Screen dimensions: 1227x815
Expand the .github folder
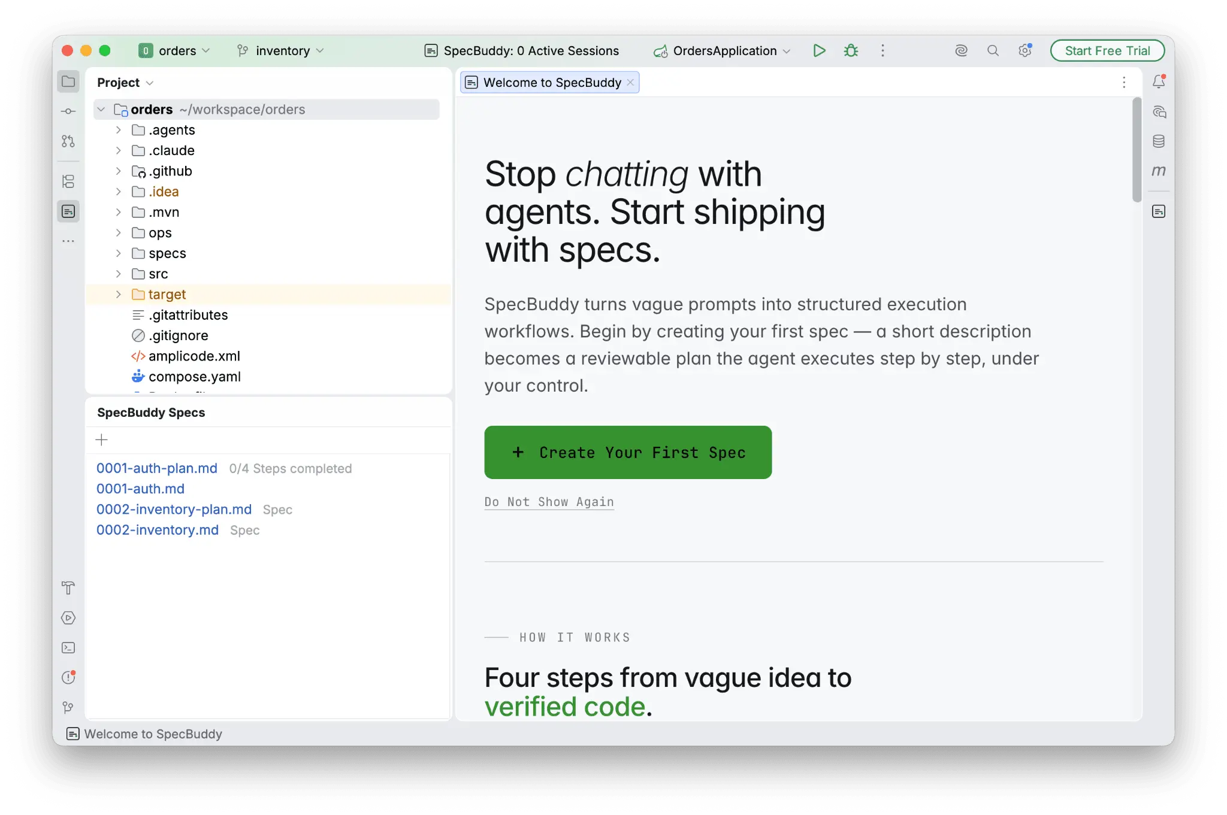pos(119,171)
